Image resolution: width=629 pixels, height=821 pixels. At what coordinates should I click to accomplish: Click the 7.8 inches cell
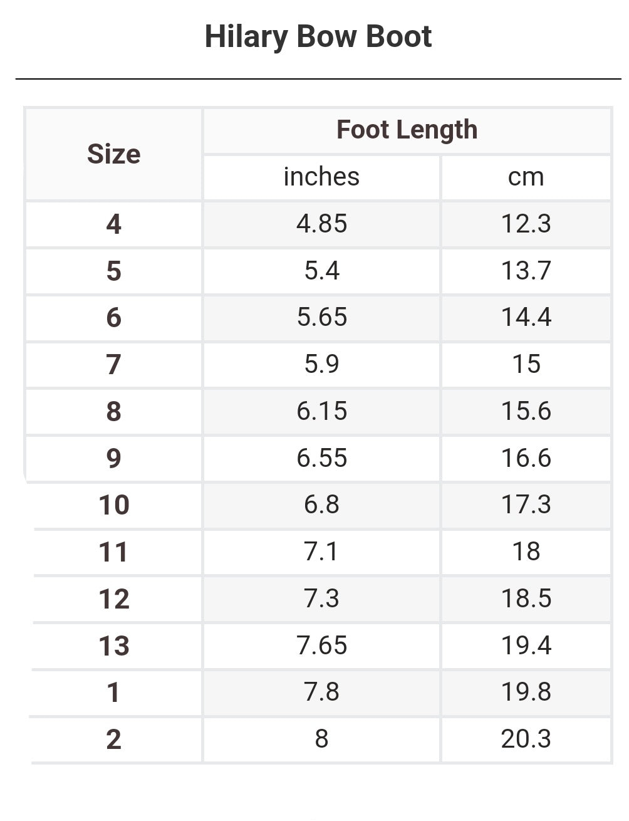click(x=321, y=692)
